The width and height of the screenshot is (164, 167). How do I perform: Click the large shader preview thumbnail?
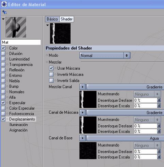[60, 33]
